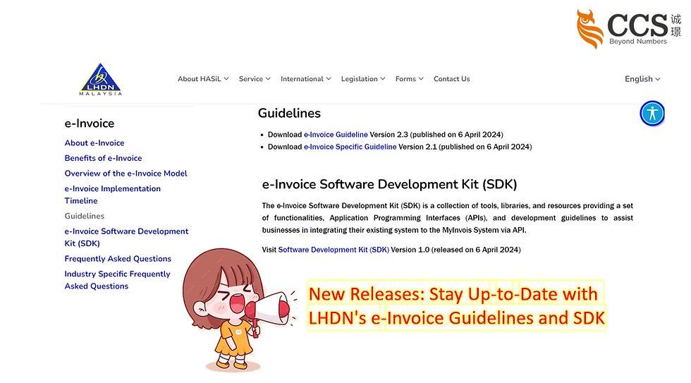Expand the International menu
This screenshot has width=691, height=383.
[x=306, y=79]
